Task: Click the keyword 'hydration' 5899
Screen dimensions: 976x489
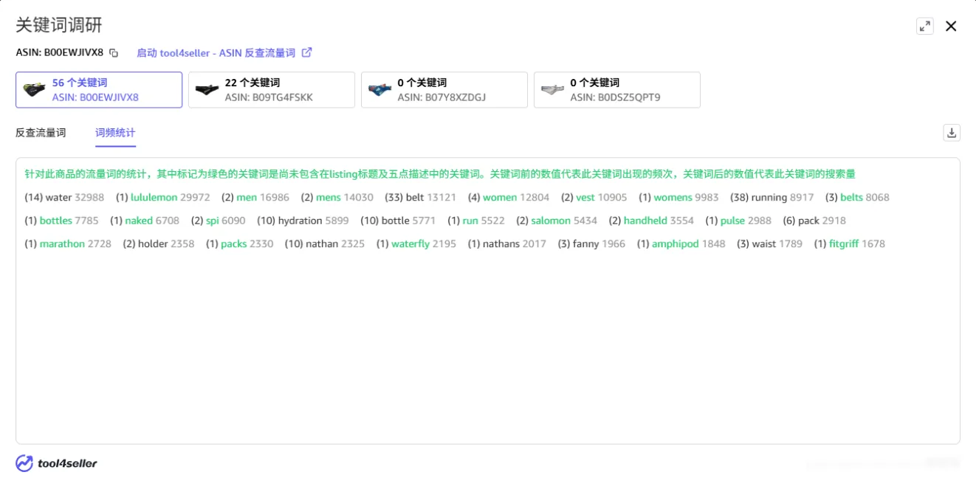Action: 300,221
